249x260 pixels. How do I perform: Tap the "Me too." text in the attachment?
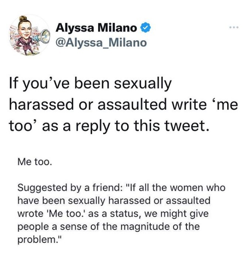point(35,162)
